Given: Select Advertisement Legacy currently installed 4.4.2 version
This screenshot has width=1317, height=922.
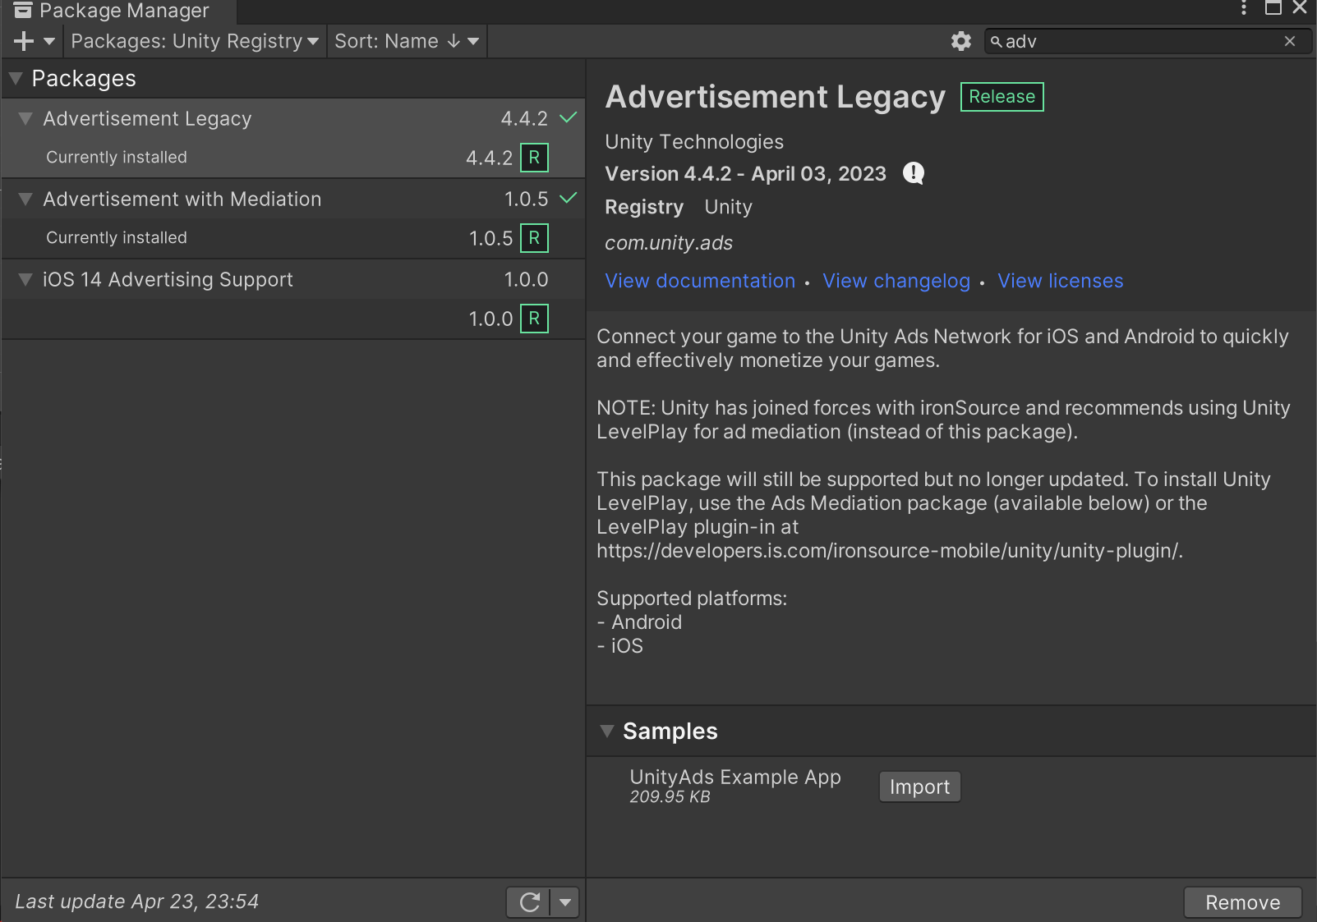Looking at the screenshot, I should point(293,158).
